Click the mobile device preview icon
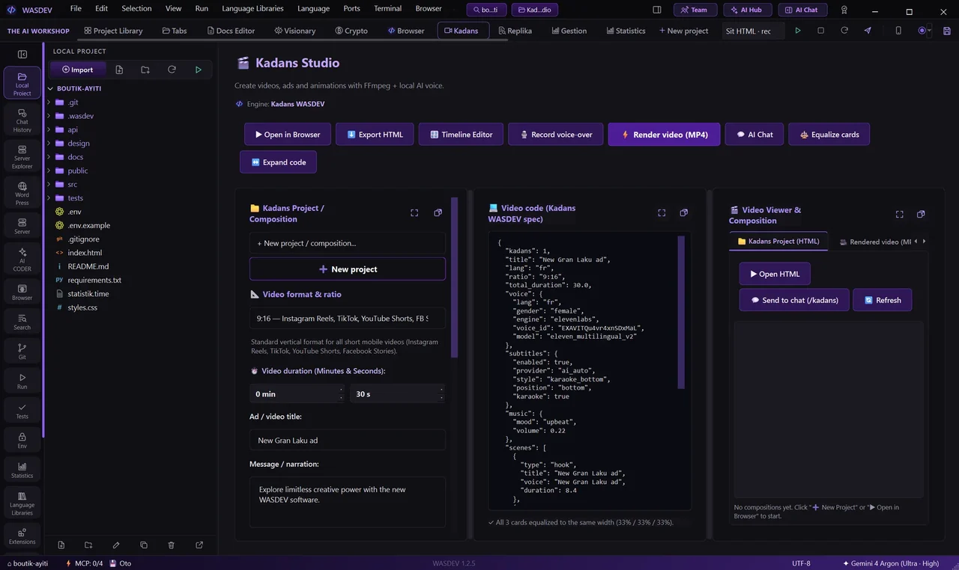The image size is (959, 570). [x=898, y=31]
